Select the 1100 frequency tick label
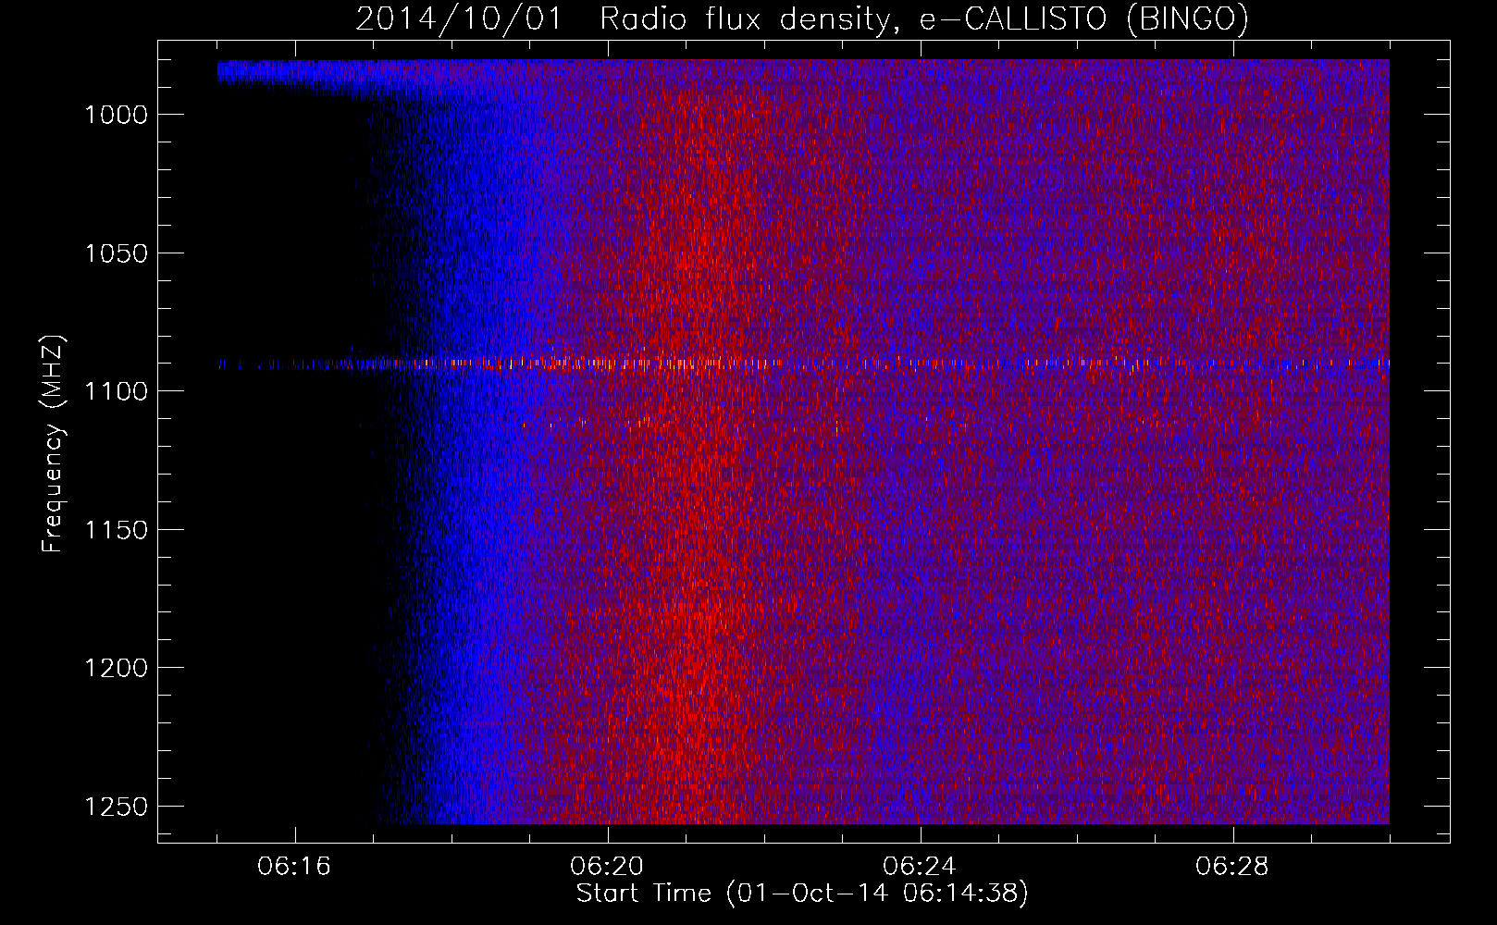Screen dimensions: 1497x925 pyautogui.click(x=117, y=391)
